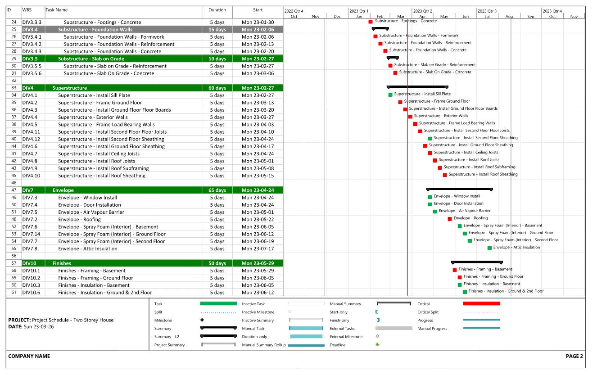Click the green bar for Superstructure - Install Sill Plate
Screen dimensions: 597x375
389,95
